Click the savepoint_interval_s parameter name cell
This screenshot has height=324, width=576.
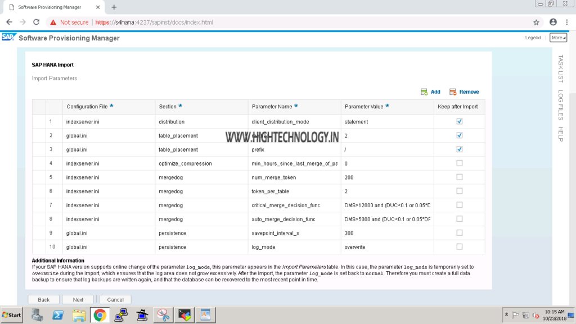pyautogui.click(x=294, y=233)
